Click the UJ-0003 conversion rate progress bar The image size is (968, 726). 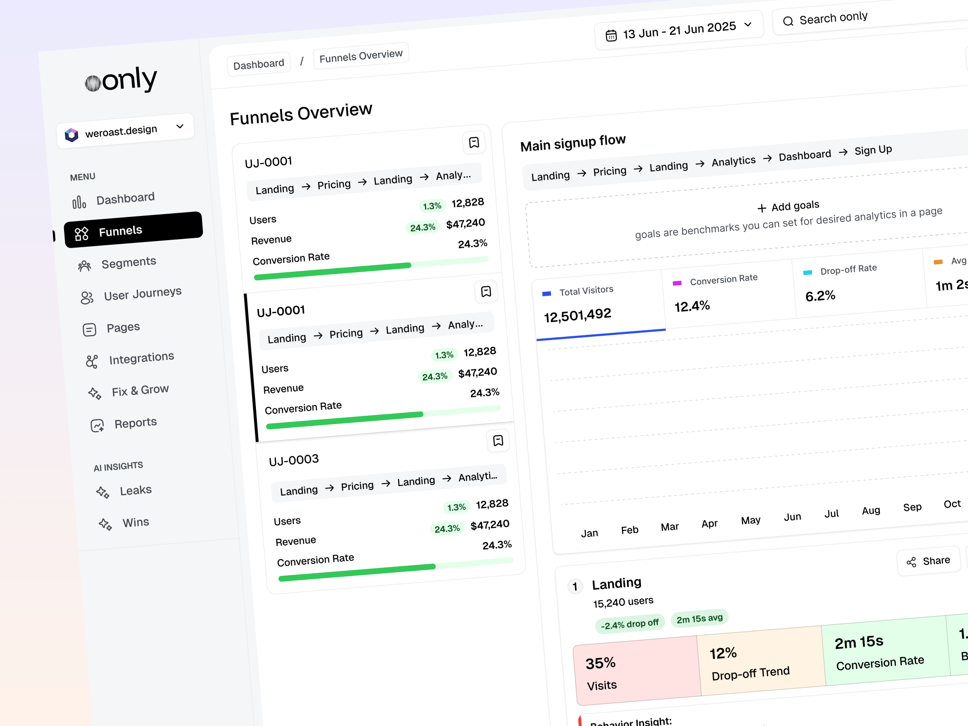[x=395, y=569]
